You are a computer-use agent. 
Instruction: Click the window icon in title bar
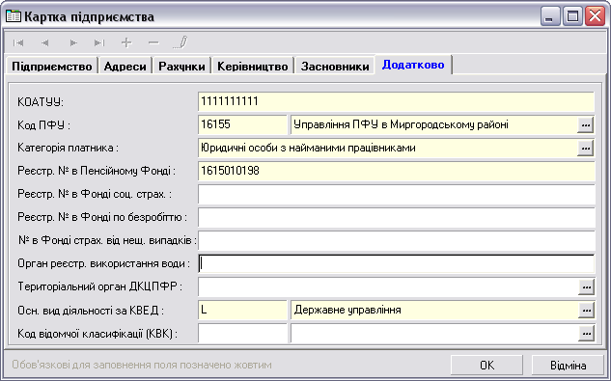click(x=13, y=16)
